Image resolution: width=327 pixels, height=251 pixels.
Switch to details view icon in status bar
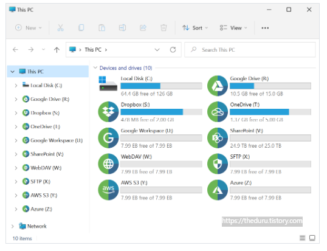[303, 238]
